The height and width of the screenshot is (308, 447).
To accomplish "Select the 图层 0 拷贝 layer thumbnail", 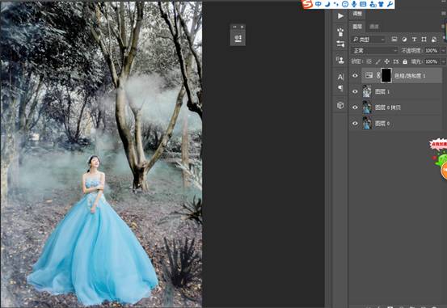I will click(367, 108).
